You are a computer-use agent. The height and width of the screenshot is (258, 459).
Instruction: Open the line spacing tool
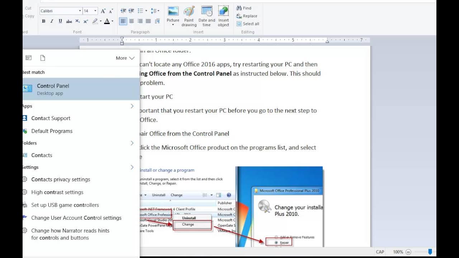155,11
